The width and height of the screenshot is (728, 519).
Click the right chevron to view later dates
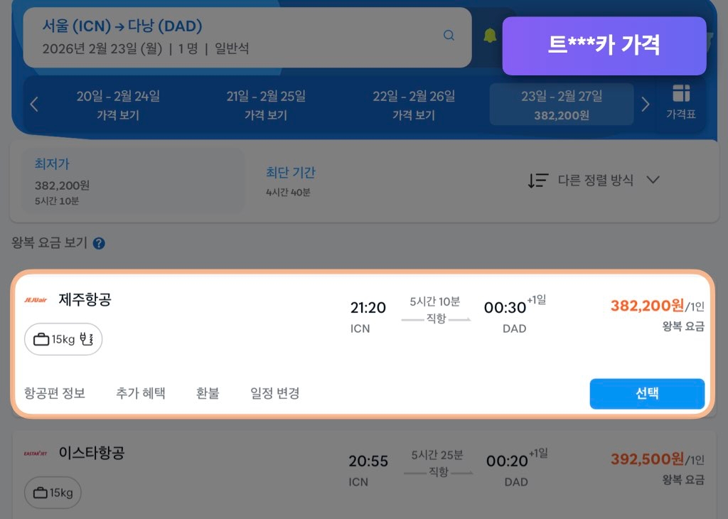[645, 104]
